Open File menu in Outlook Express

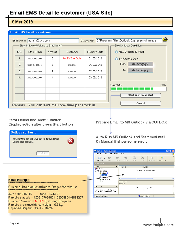[x=97, y=154]
